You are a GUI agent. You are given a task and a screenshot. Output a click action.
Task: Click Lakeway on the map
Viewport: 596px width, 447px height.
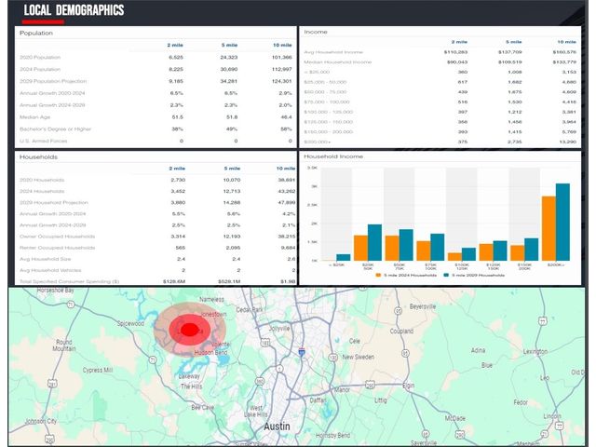pyautogui.click(x=189, y=376)
